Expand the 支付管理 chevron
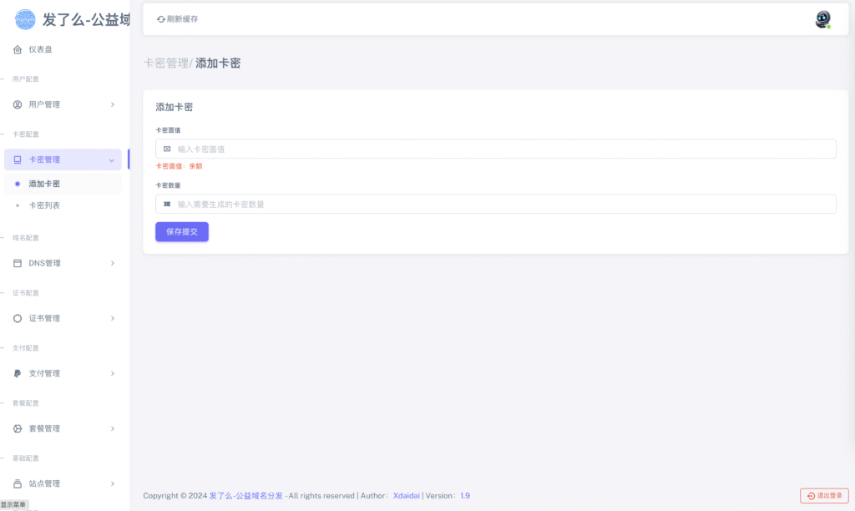This screenshot has height=511, width=855. point(113,373)
